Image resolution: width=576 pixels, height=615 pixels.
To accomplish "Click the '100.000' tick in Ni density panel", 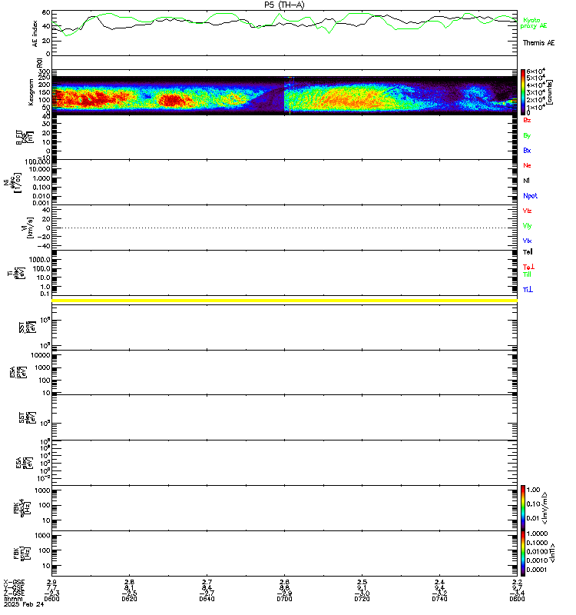I will [37, 161].
